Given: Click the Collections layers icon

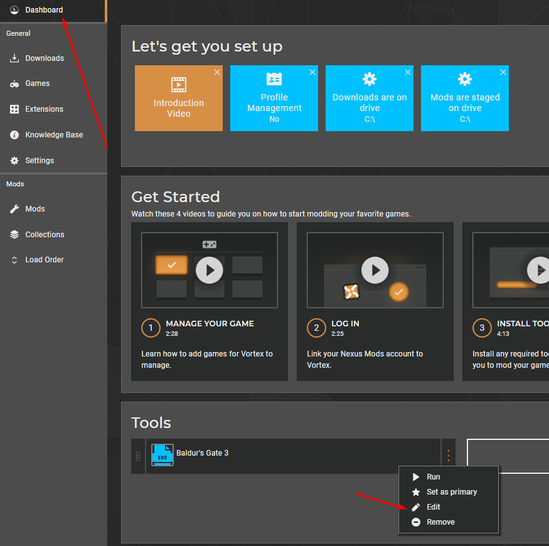Looking at the screenshot, I should [14, 234].
